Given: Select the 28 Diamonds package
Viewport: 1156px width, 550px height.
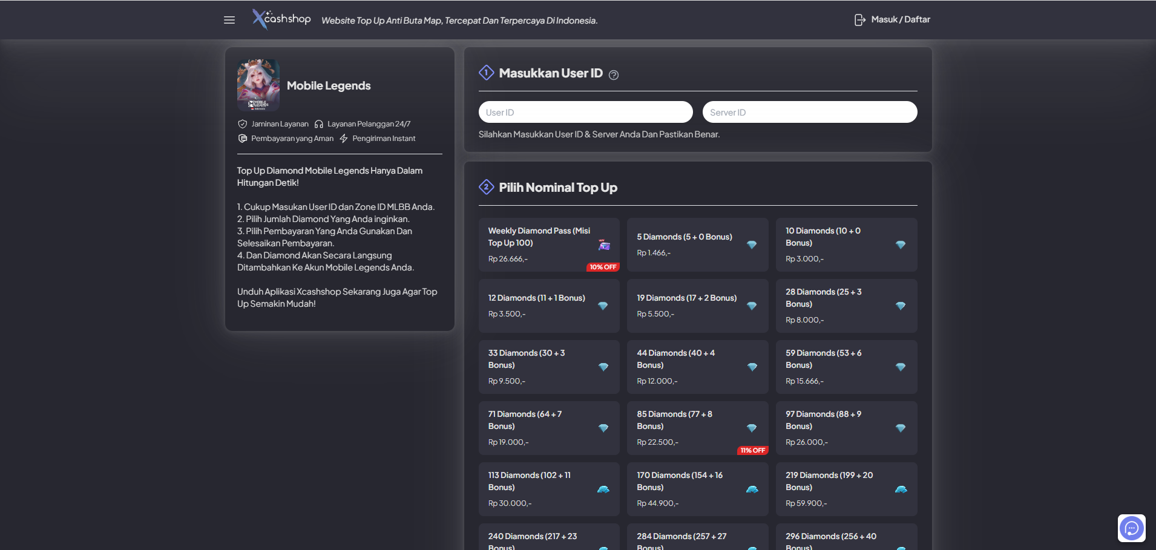Looking at the screenshot, I should [846, 306].
